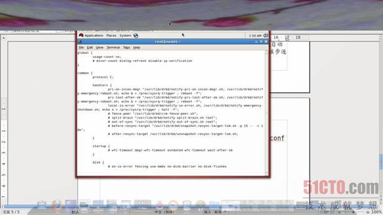This screenshot has height=215, width=383.
Task: Click the 'global {' line in terminal
Action: tap(85, 53)
